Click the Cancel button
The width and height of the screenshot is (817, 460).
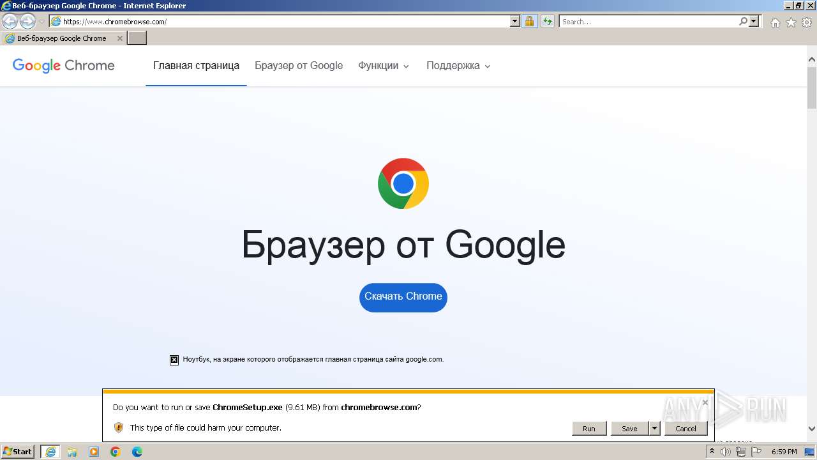click(x=686, y=429)
